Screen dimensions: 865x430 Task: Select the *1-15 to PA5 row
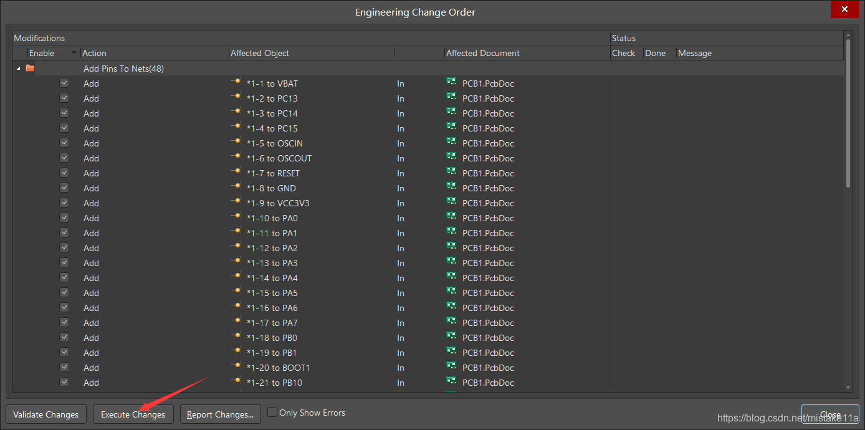point(272,293)
